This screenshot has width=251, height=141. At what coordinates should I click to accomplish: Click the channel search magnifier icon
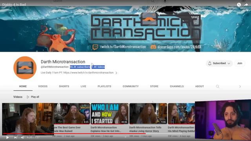pos(218,87)
